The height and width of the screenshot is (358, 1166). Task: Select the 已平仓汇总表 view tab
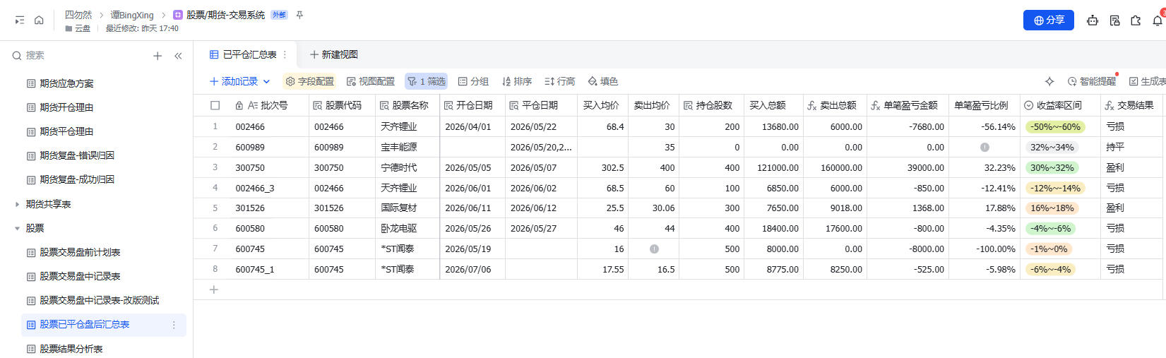(x=244, y=54)
